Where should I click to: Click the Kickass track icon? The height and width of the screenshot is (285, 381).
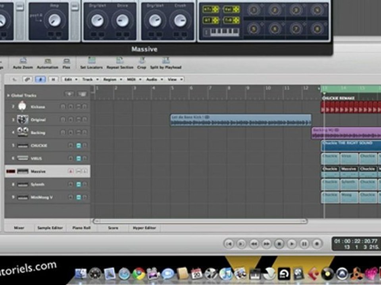point(22,106)
